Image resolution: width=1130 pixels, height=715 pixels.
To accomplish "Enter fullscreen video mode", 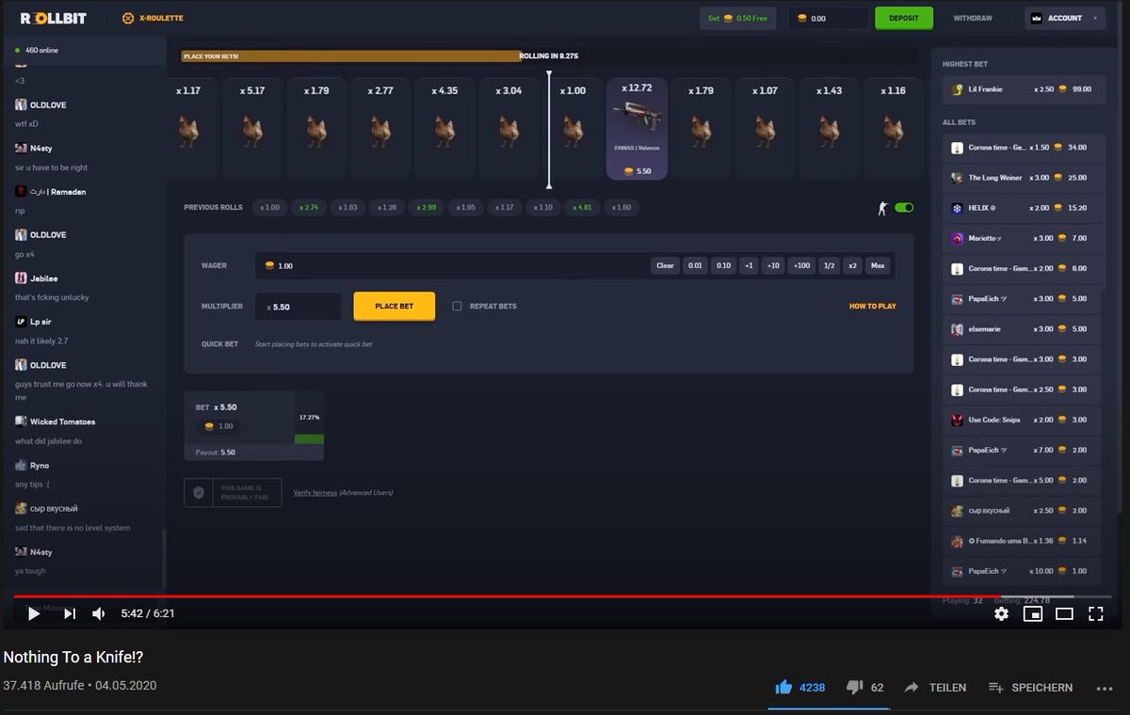I will tap(1096, 613).
